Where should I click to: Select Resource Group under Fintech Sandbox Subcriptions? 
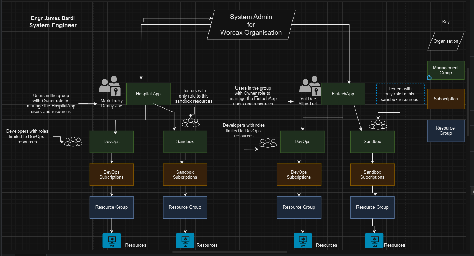(372, 207)
